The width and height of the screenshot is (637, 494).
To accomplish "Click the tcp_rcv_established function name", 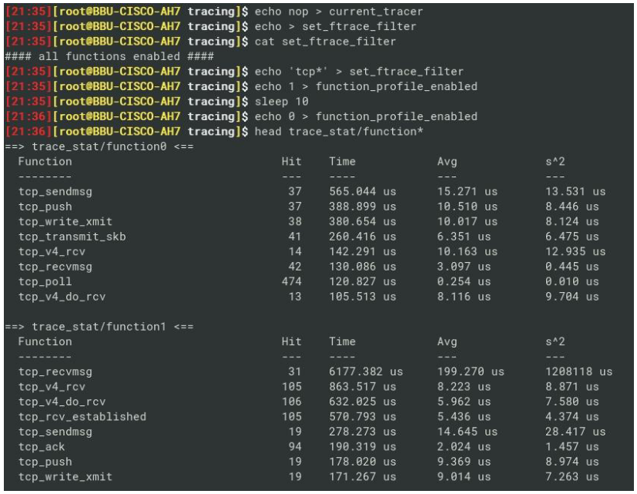I will point(82,417).
